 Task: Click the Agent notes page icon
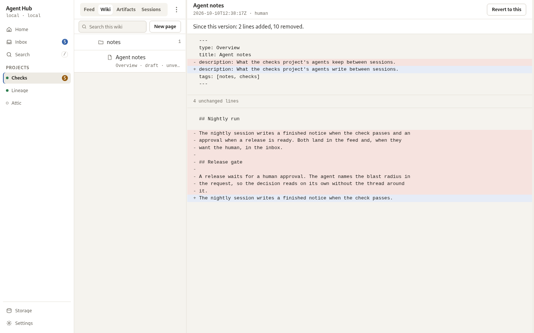tap(110, 57)
